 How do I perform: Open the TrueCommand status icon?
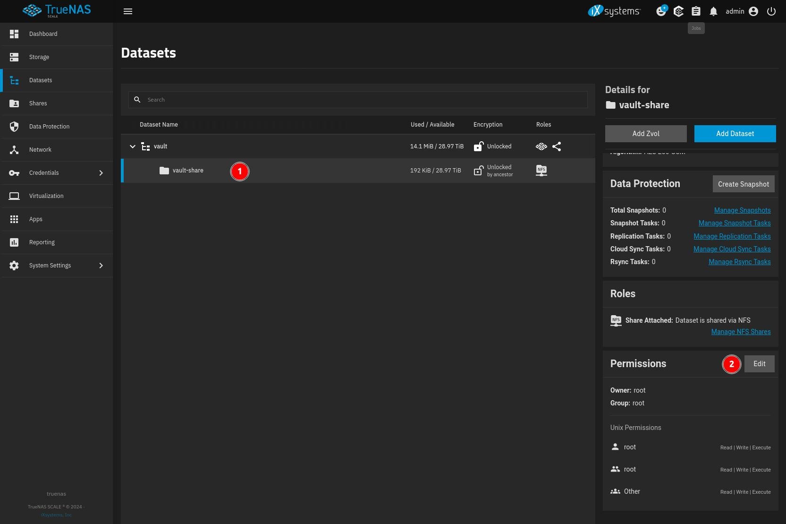tap(678, 11)
